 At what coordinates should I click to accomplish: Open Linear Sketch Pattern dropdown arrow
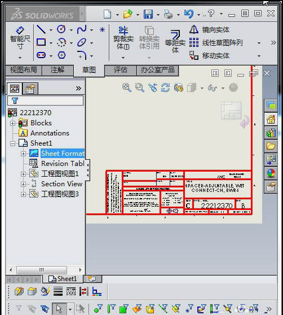click(259, 43)
